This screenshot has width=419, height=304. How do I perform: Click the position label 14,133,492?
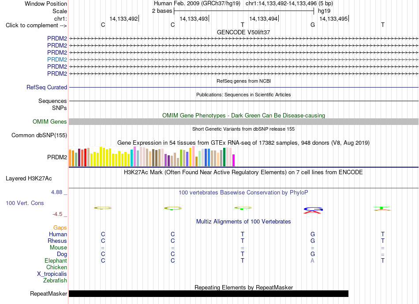124,18
